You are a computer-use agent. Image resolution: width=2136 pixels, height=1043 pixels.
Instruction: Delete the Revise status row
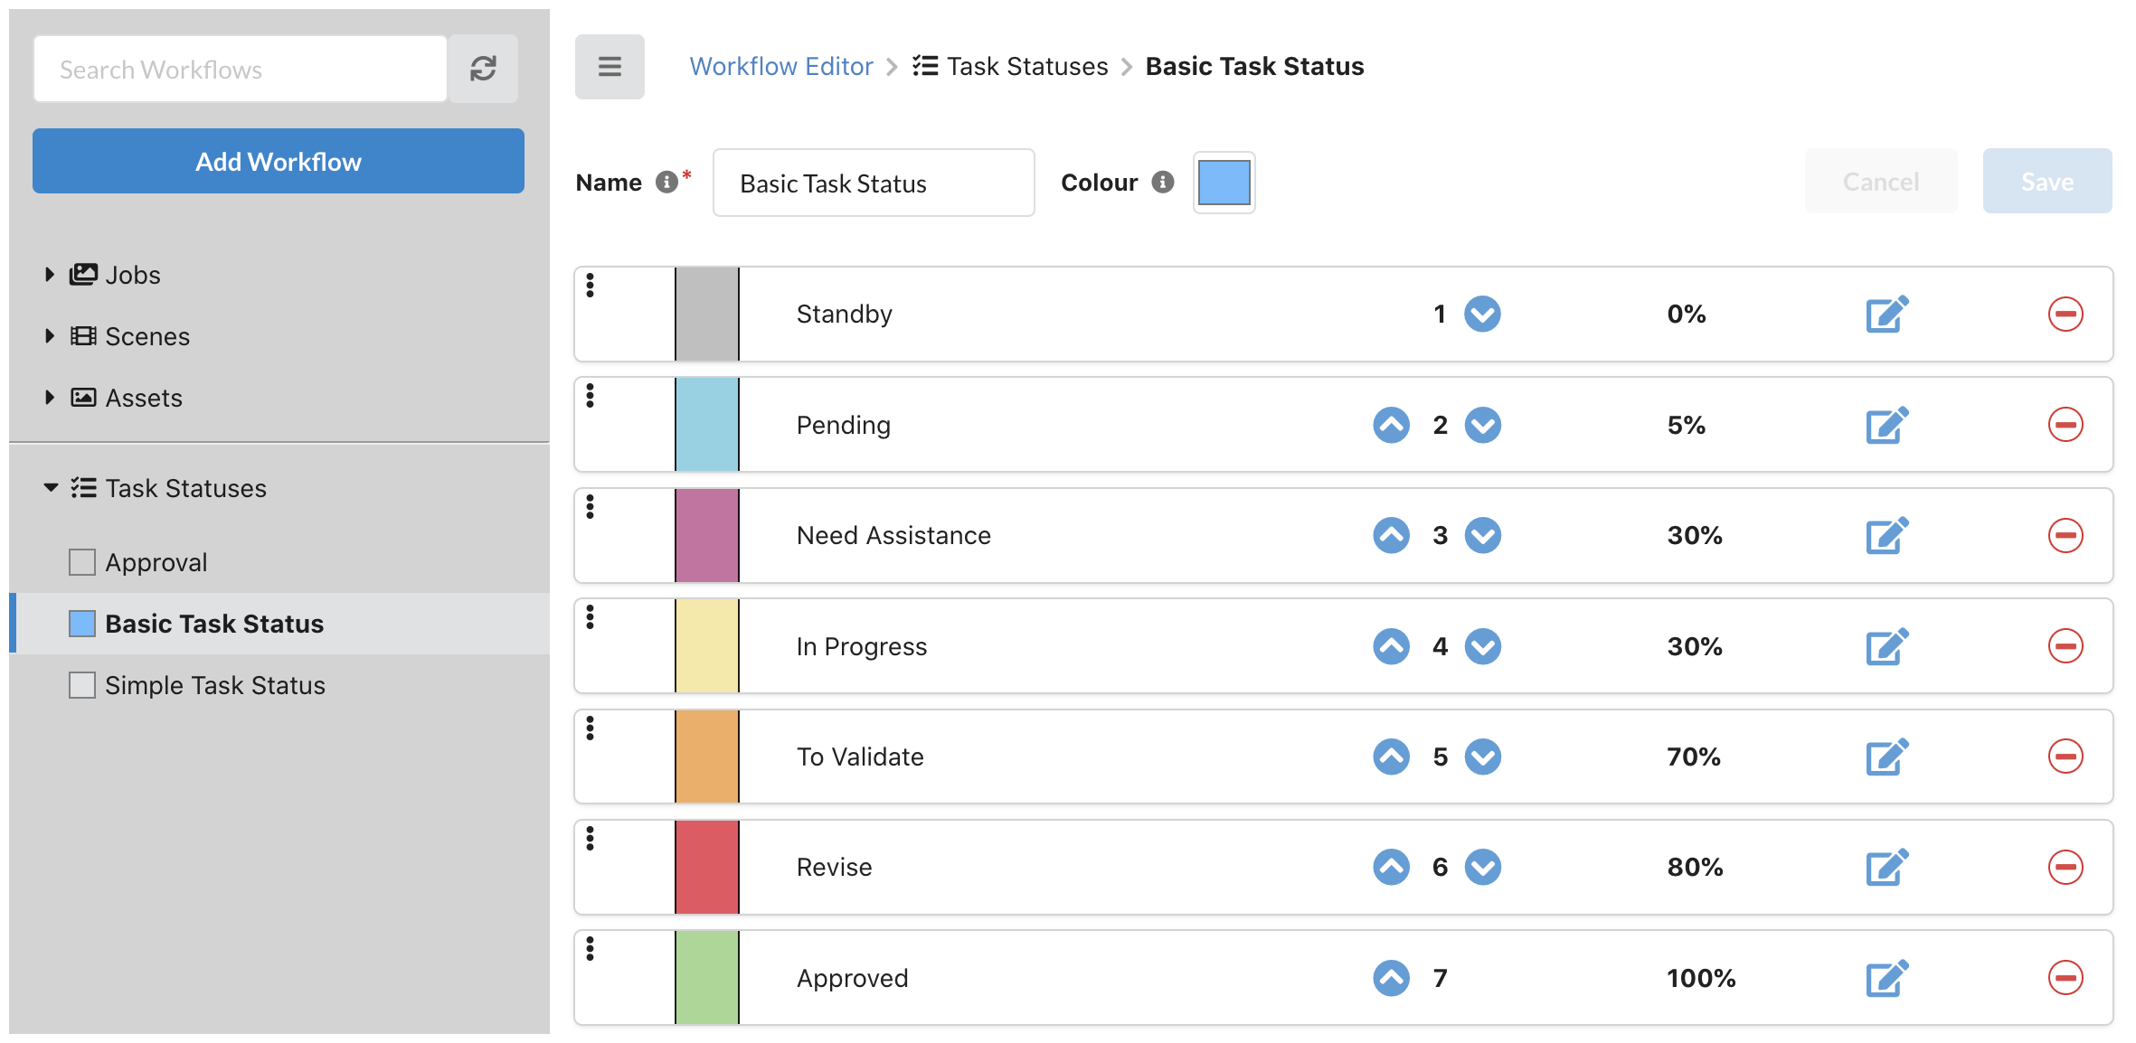point(2065,867)
